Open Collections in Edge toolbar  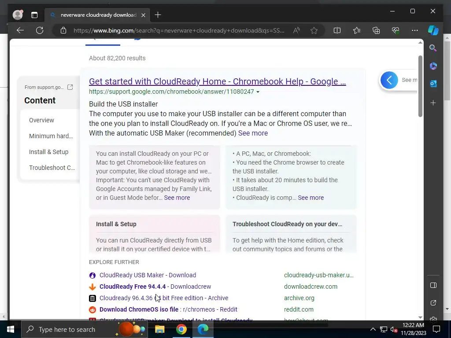click(x=376, y=30)
